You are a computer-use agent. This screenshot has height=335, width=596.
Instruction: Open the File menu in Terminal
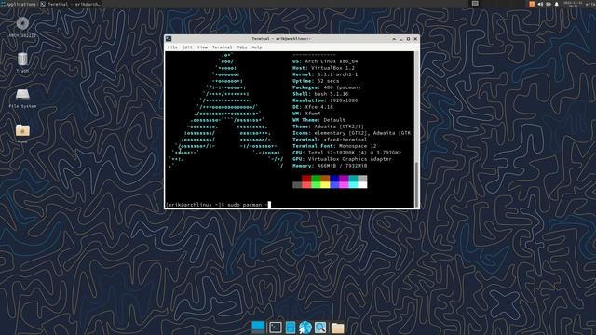point(172,47)
